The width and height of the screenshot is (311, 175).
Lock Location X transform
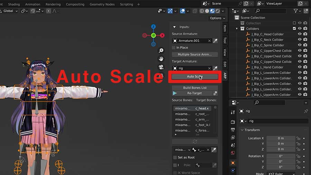pyautogui.click(x=298, y=138)
